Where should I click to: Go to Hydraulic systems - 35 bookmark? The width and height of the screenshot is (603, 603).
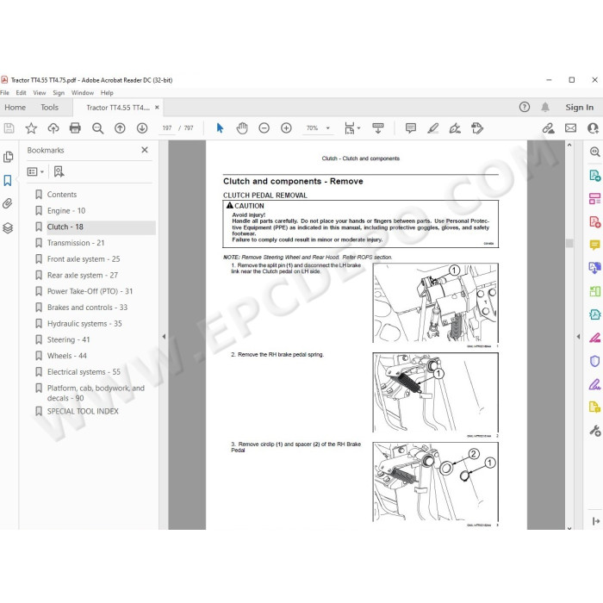(84, 324)
